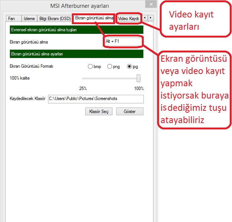
Task: Switch to the Fan tab
Action: coord(14,19)
